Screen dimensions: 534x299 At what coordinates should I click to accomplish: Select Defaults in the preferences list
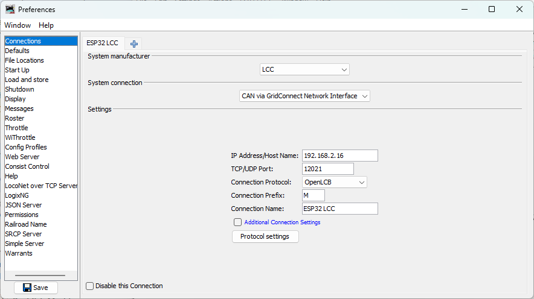pos(41,51)
